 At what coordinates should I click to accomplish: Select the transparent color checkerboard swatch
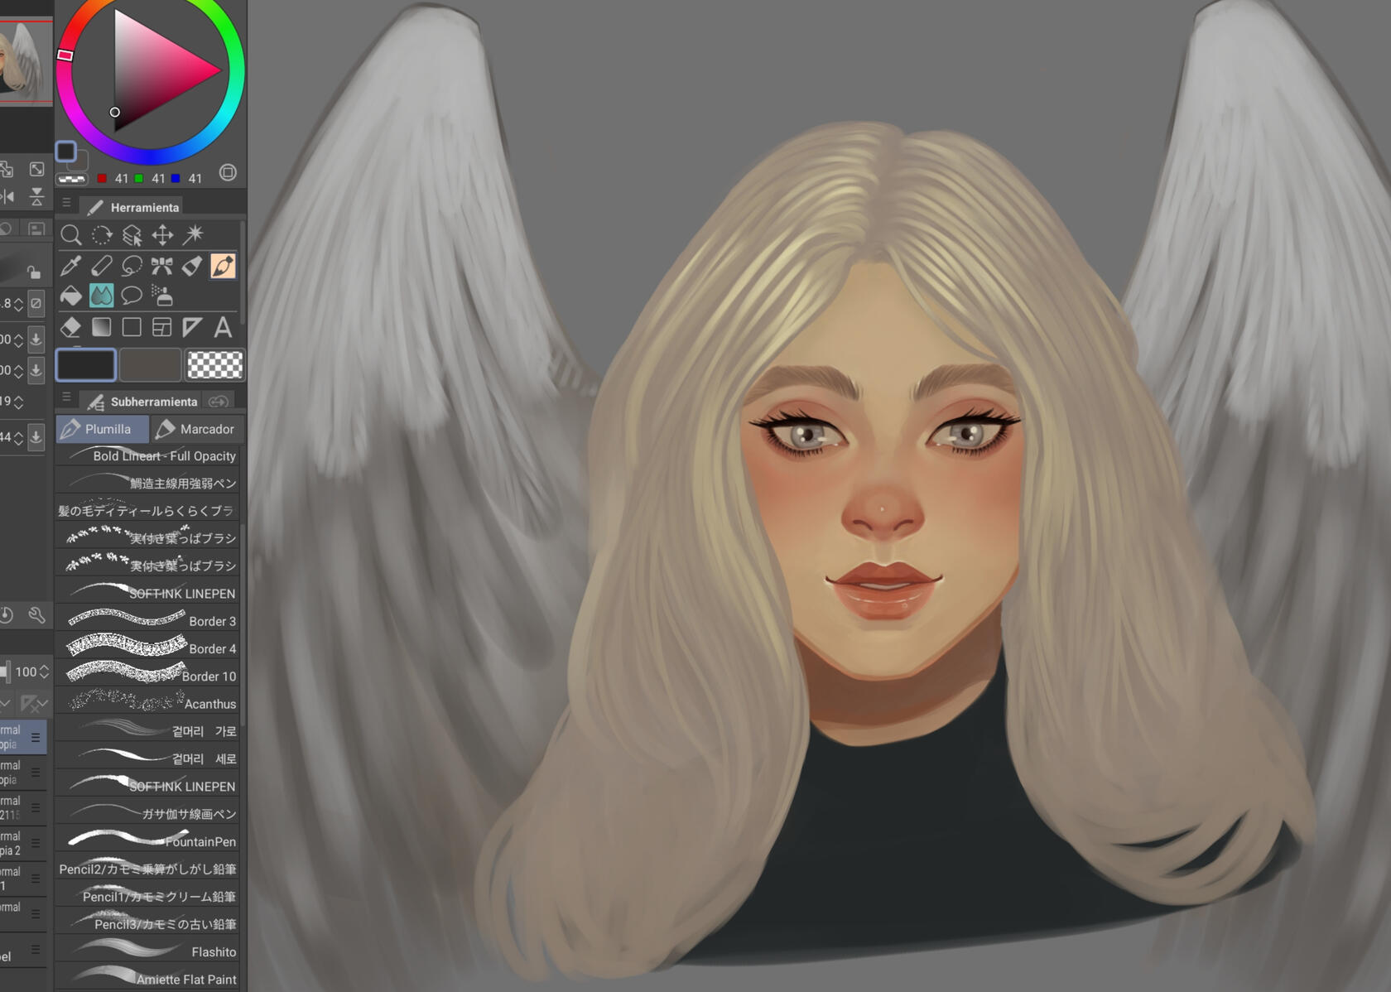(214, 364)
